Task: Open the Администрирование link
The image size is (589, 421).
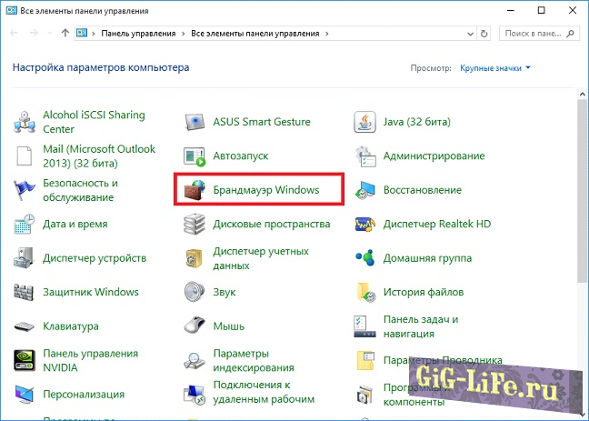Action: tap(434, 156)
